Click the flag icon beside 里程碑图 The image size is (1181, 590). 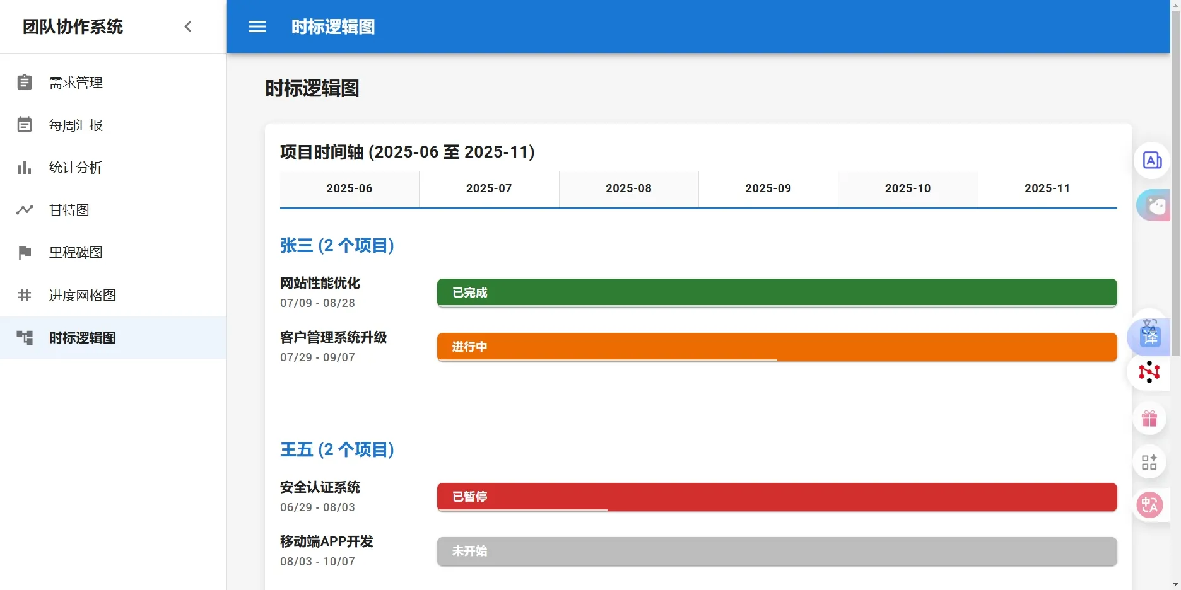tap(25, 253)
